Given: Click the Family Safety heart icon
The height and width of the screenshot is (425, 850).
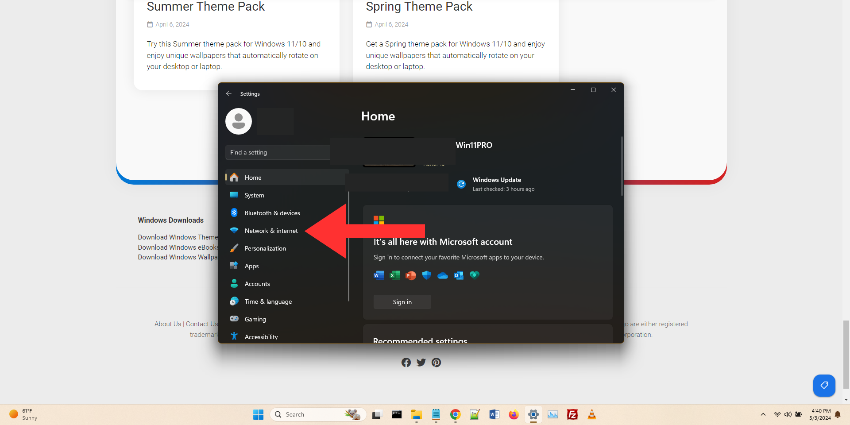Looking at the screenshot, I should click(475, 275).
